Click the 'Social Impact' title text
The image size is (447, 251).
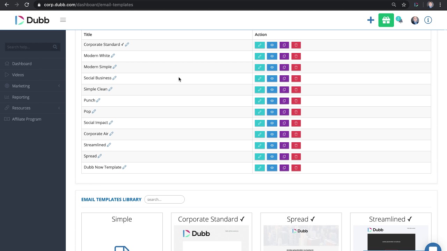[96, 123]
